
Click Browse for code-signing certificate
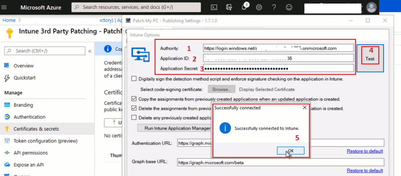pos(222,89)
